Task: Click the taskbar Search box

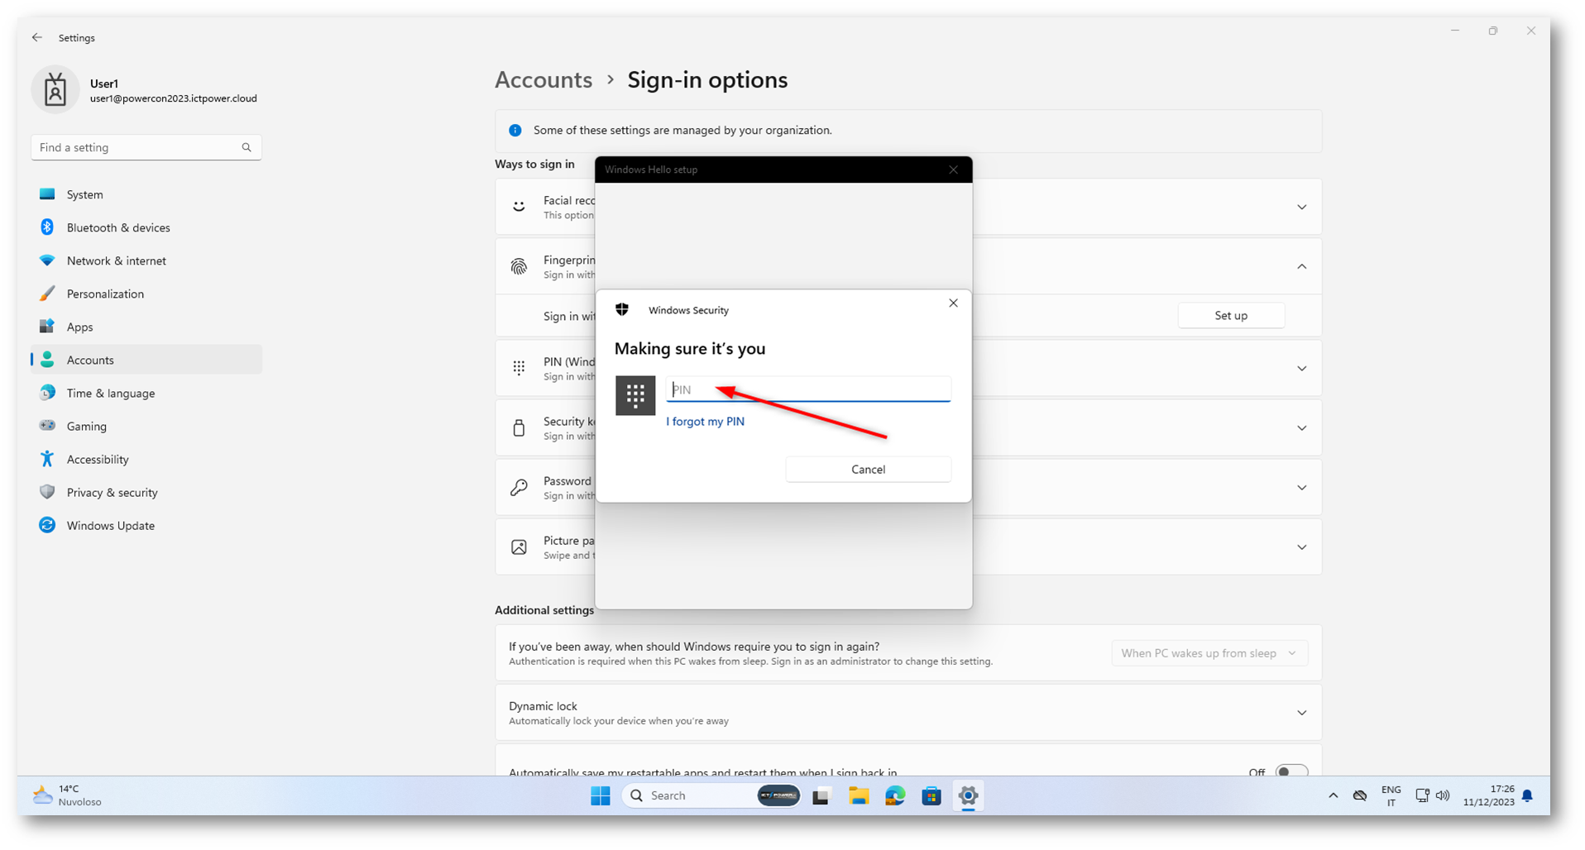Action: click(x=711, y=795)
